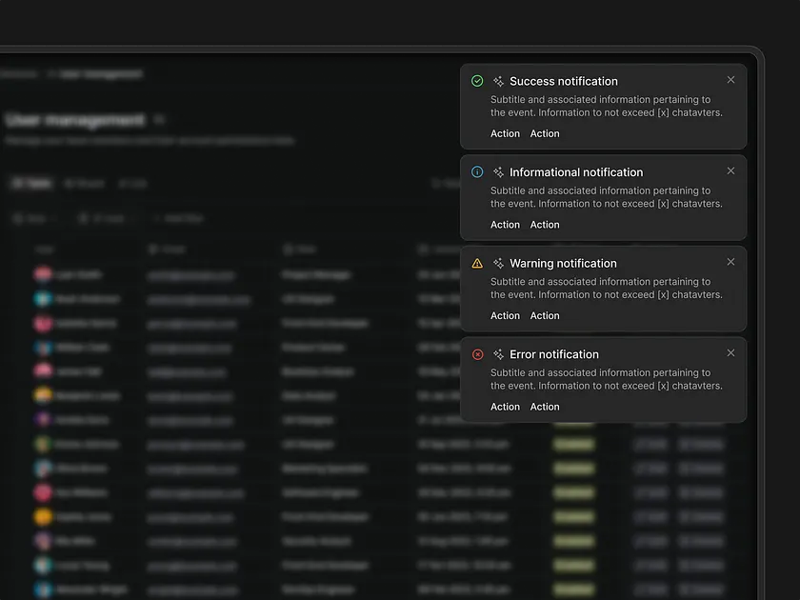Click the blue info icon on Informational notification
Viewport: 800px width, 600px height.
pos(477,172)
